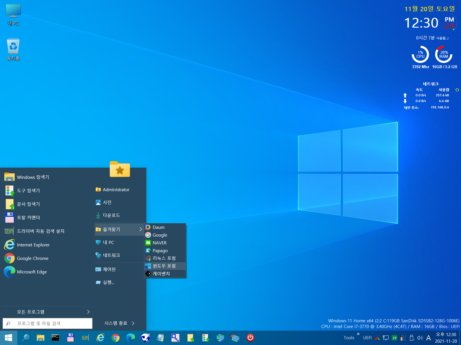Screen dimensions: 461x345
Task: Open tools explorer taskbar icon
Action: point(205,338)
